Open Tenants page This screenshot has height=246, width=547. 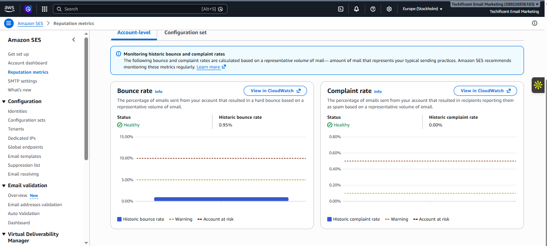16,129
